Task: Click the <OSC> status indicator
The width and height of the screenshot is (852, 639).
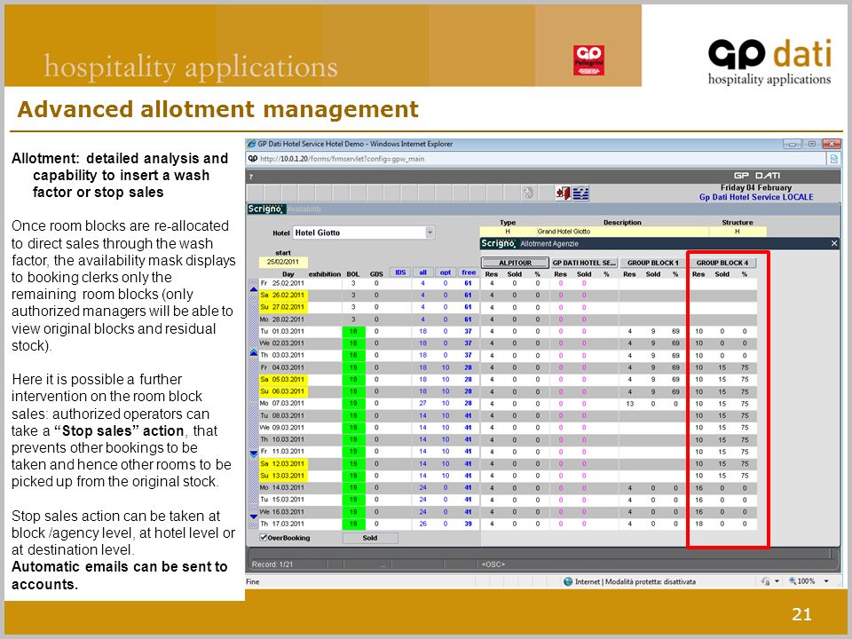Action: [493, 564]
